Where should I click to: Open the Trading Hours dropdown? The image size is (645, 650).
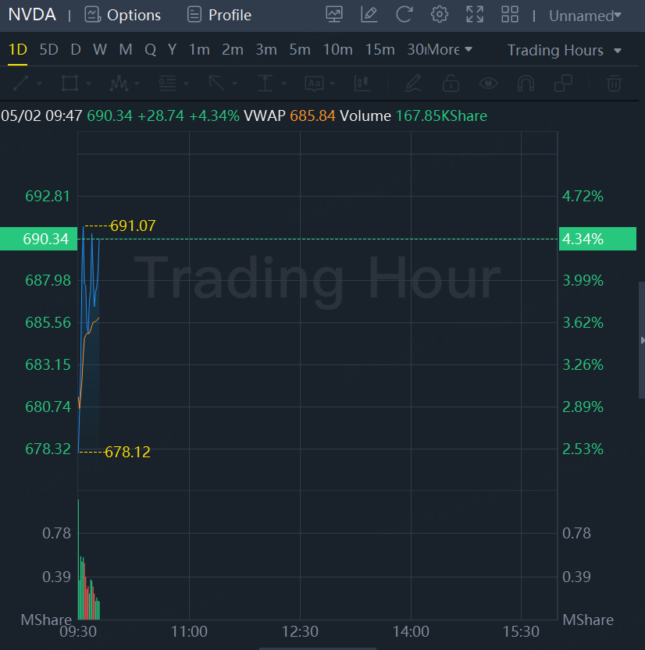click(564, 51)
